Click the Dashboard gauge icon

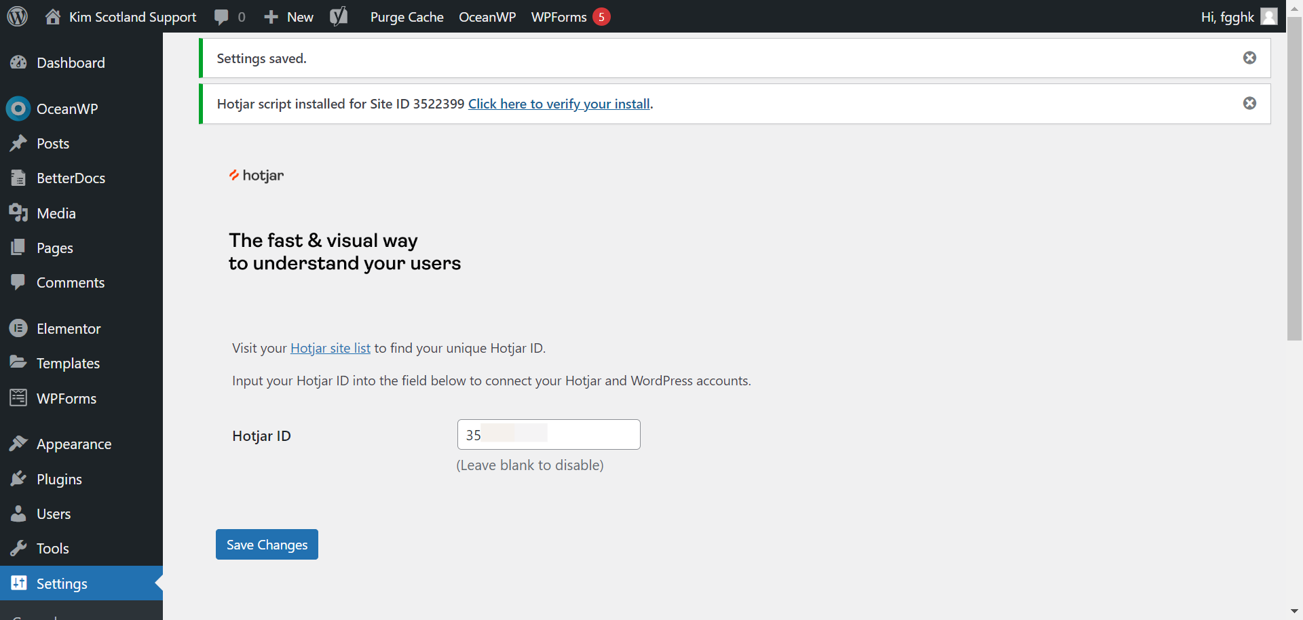coord(18,62)
